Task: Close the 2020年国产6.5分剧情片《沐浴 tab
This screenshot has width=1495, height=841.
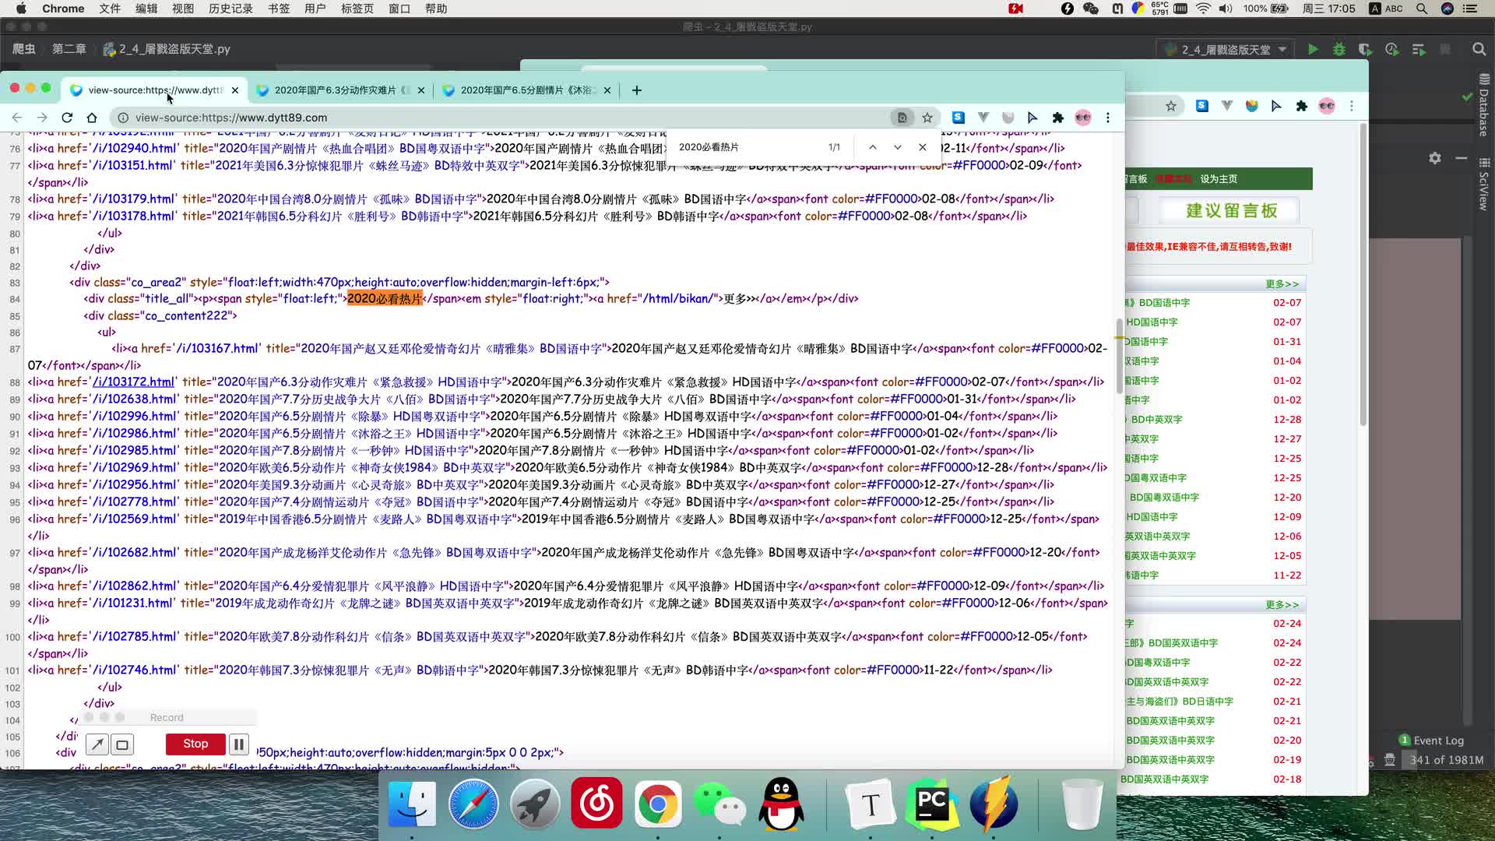Action: point(607,90)
